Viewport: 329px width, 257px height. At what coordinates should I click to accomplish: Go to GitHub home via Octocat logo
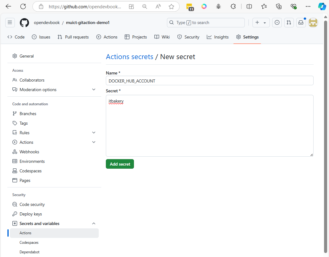(x=24, y=22)
